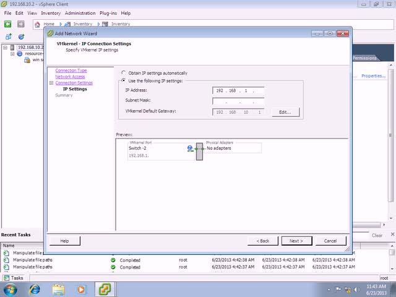Click dropdown arrow after Home breadcrumb
Screen dimensions: 396x297
tap(61, 24)
